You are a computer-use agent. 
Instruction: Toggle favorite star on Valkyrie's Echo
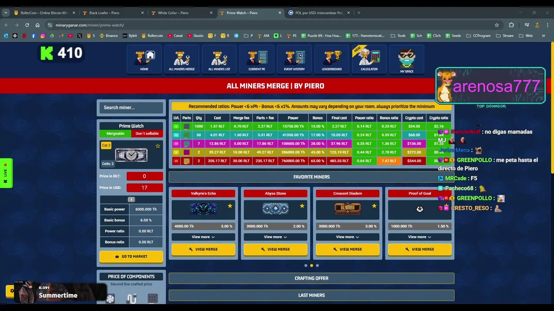coord(230,206)
